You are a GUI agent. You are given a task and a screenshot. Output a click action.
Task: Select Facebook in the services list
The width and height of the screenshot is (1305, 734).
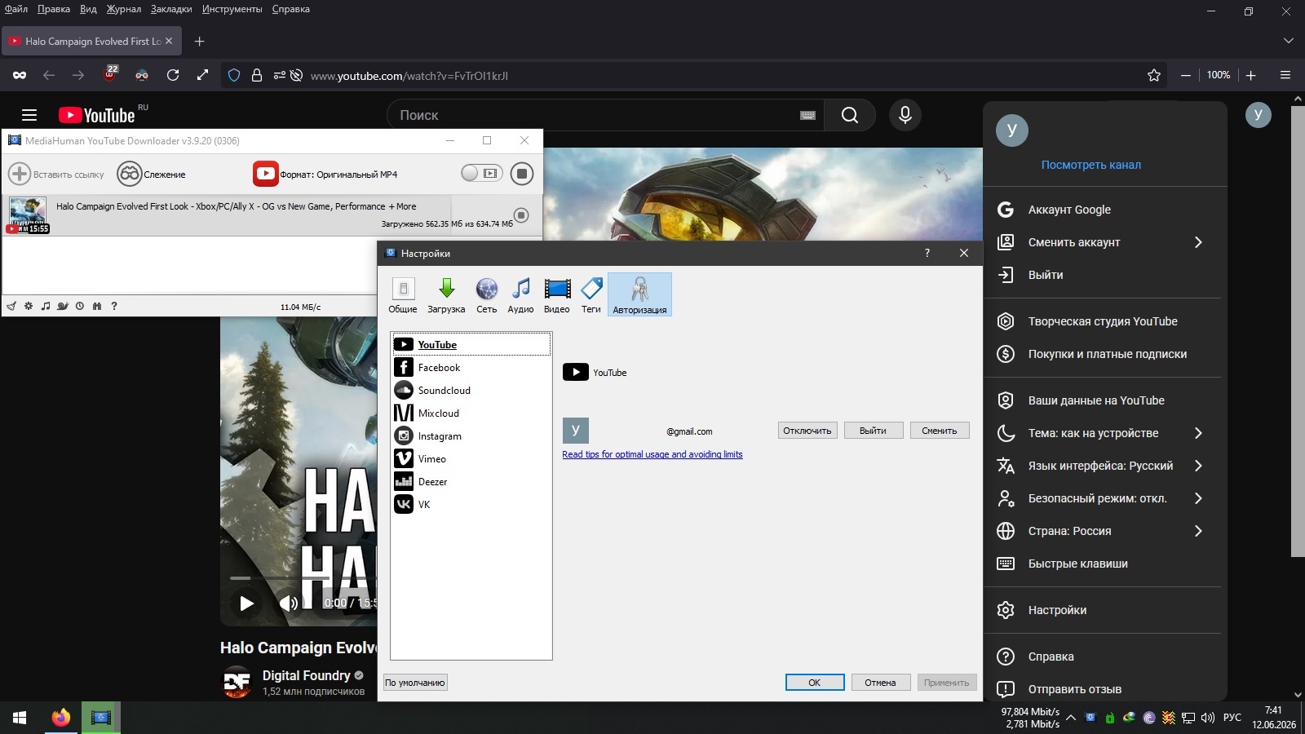pyautogui.click(x=471, y=368)
